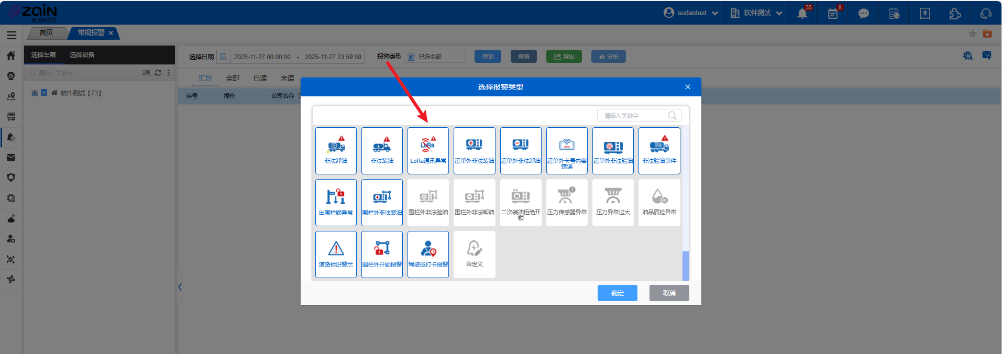This screenshot has height=354, width=1002.
Task: Expand the 软件测试 tree node
Action: point(35,93)
